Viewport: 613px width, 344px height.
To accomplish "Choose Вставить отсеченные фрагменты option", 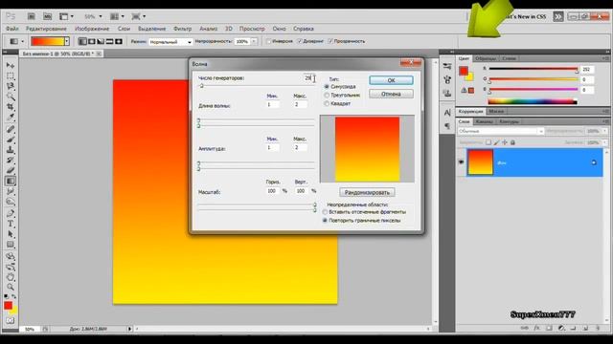I will click(325, 212).
